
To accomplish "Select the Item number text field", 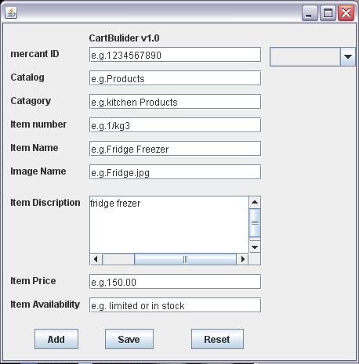I will pyautogui.click(x=175, y=125).
